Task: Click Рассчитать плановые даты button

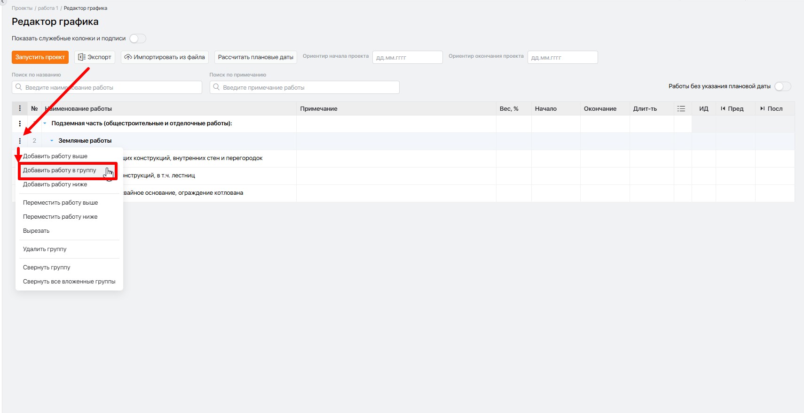Action: pos(256,57)
